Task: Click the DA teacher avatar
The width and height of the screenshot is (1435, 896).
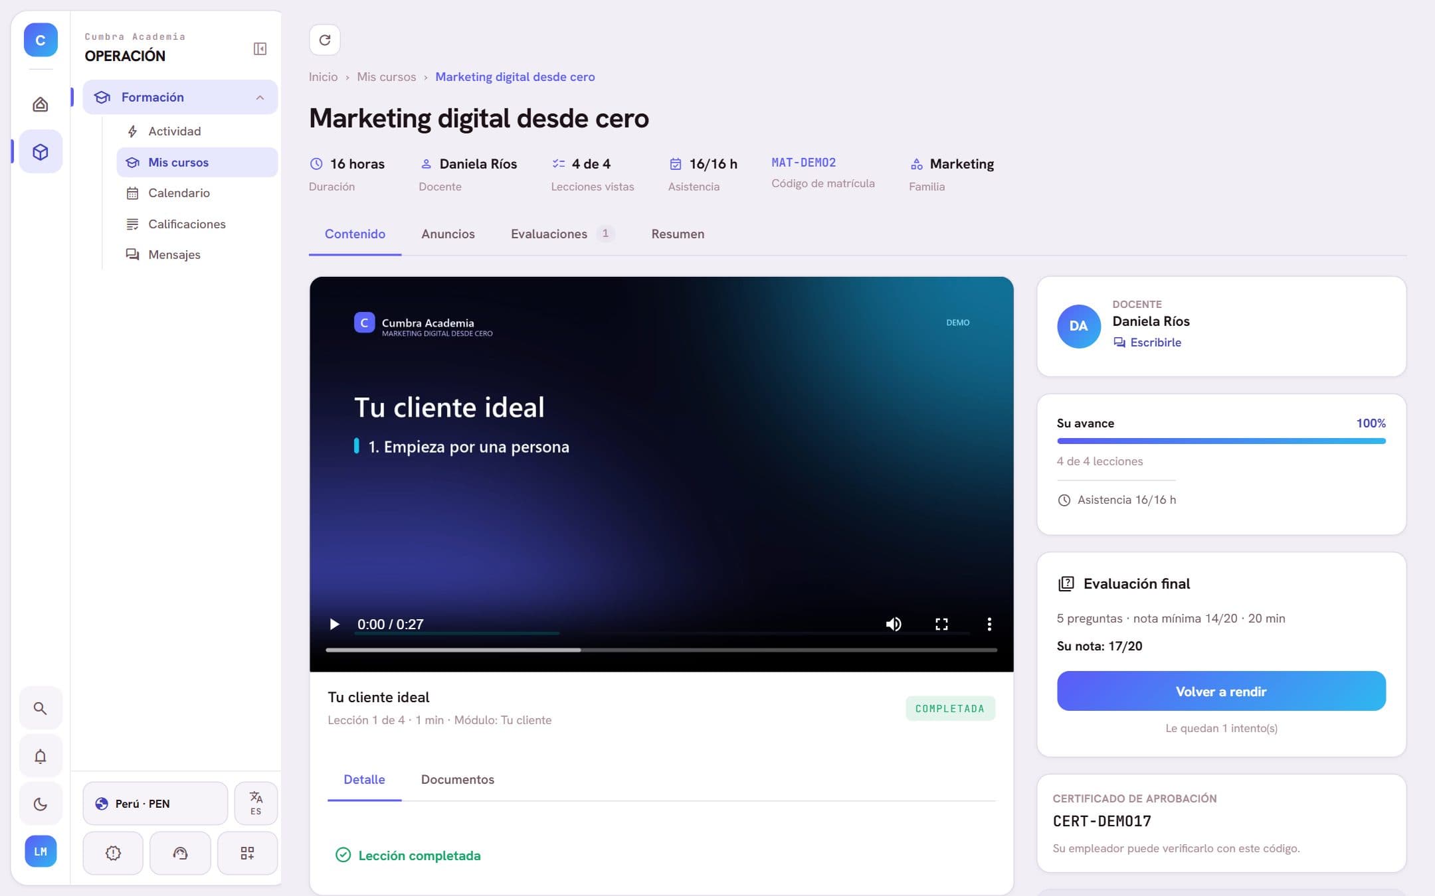Action: [1078, 326]
